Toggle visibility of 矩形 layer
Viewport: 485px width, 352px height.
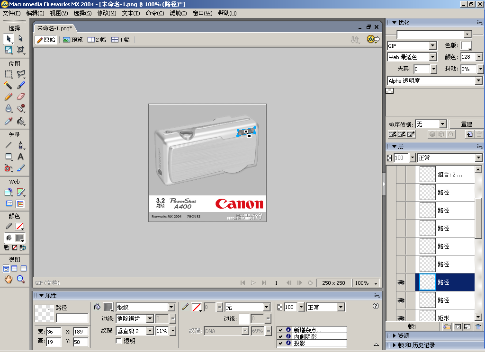(x=401, y=318)
